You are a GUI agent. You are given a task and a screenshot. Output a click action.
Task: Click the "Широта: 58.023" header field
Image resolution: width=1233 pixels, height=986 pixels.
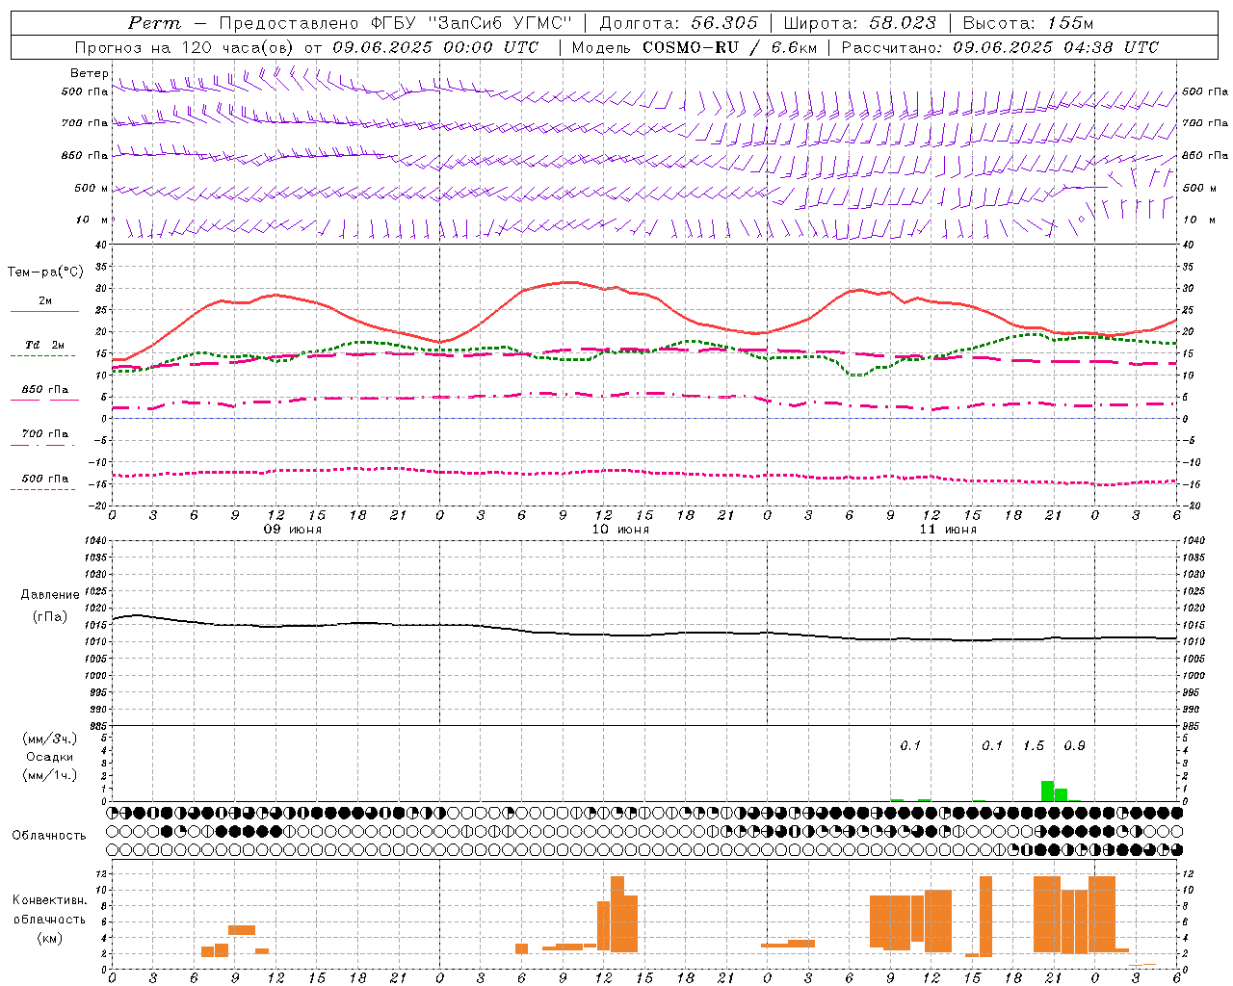coord(859,23)
